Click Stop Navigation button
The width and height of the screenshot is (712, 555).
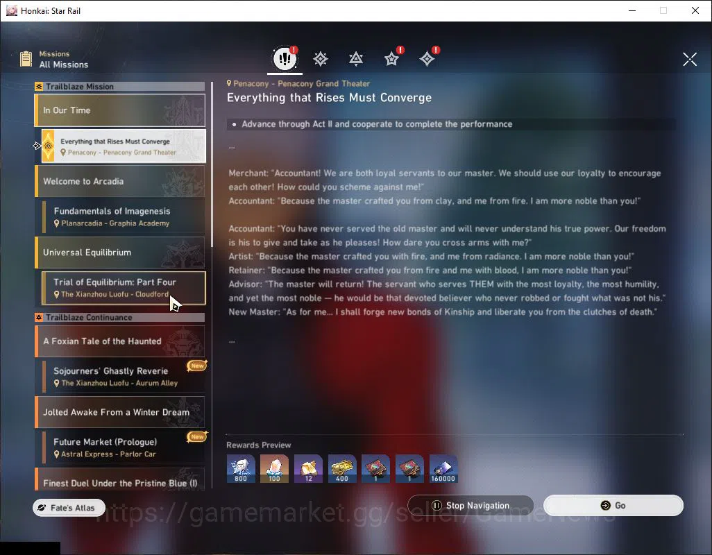[x=471, y=506]
